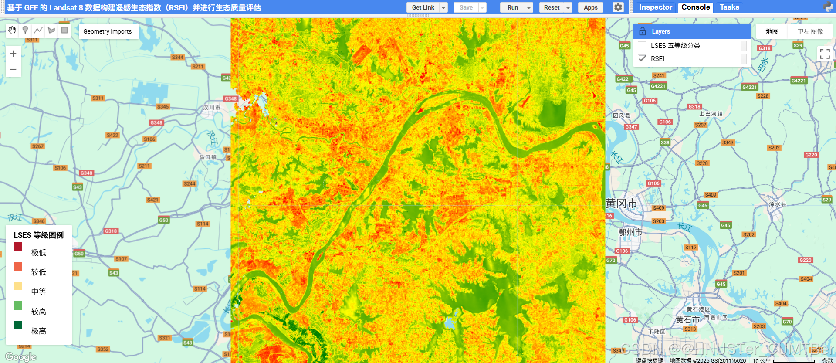Choose the add marker tool
The image size is (836, 363).
pyautogui.click(x=25, y=30)
